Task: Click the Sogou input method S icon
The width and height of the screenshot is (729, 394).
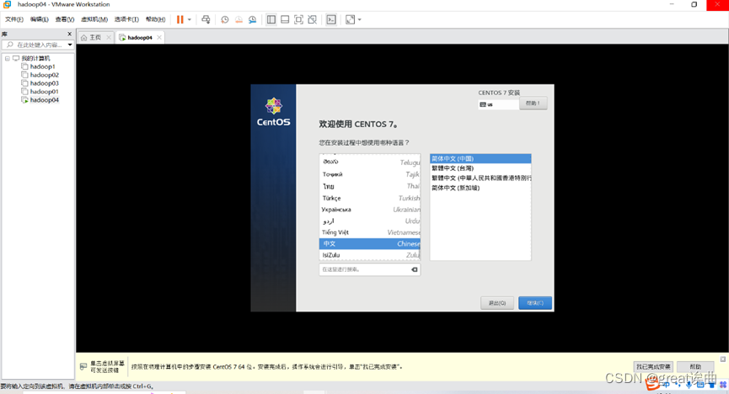Action: pyautogui.click(x=652, y=384)
